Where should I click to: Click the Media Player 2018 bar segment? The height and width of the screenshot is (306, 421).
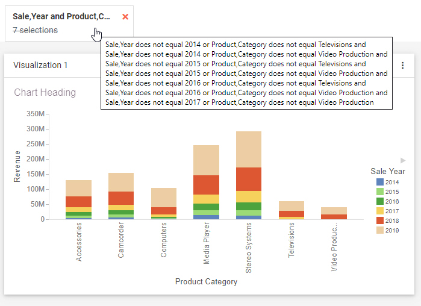[x=206, y=184]
